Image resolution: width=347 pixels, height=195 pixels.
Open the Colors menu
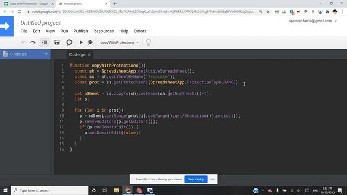tap(140, 31)
